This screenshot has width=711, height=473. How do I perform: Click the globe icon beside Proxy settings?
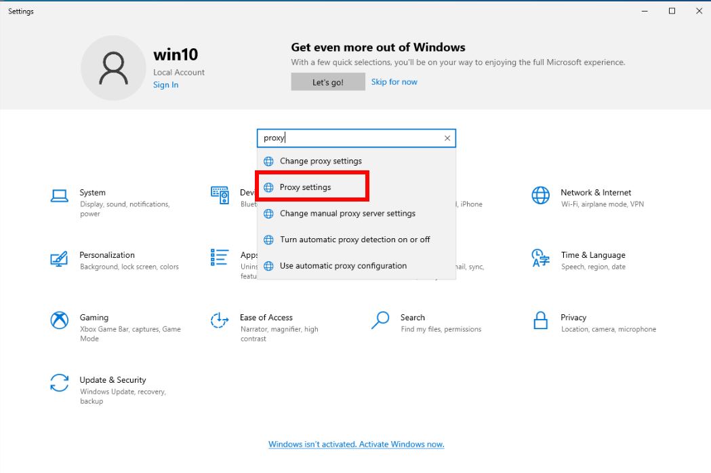pos(268,187)
